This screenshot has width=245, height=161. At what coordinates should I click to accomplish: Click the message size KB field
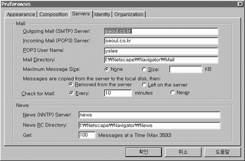tap(186, 69)
